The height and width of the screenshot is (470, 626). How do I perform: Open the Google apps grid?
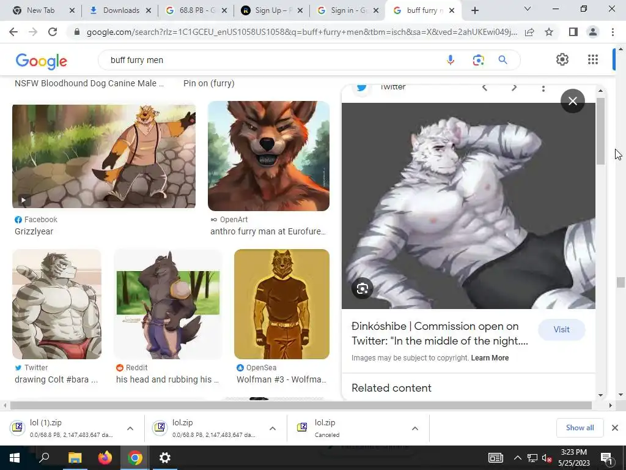[x=593, y=59]
